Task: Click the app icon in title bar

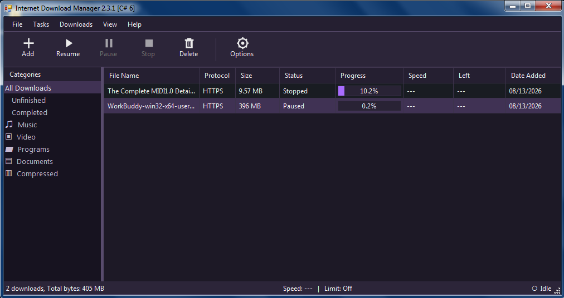Action: 8,8
